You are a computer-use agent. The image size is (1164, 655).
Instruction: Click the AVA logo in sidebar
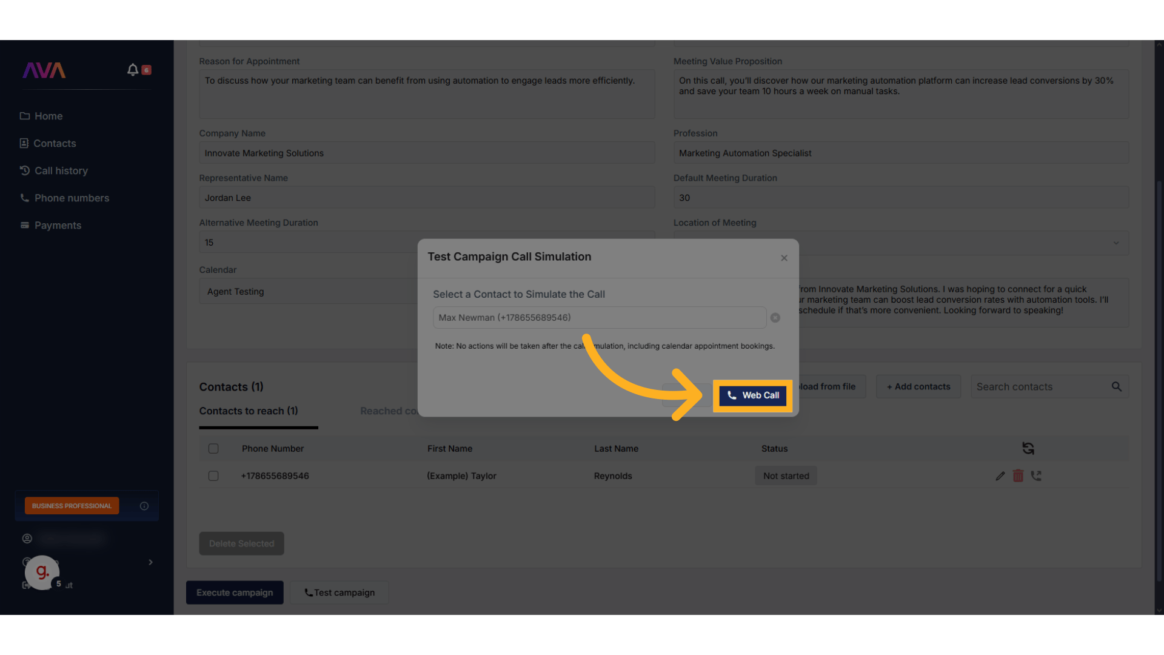click(44, 70)
